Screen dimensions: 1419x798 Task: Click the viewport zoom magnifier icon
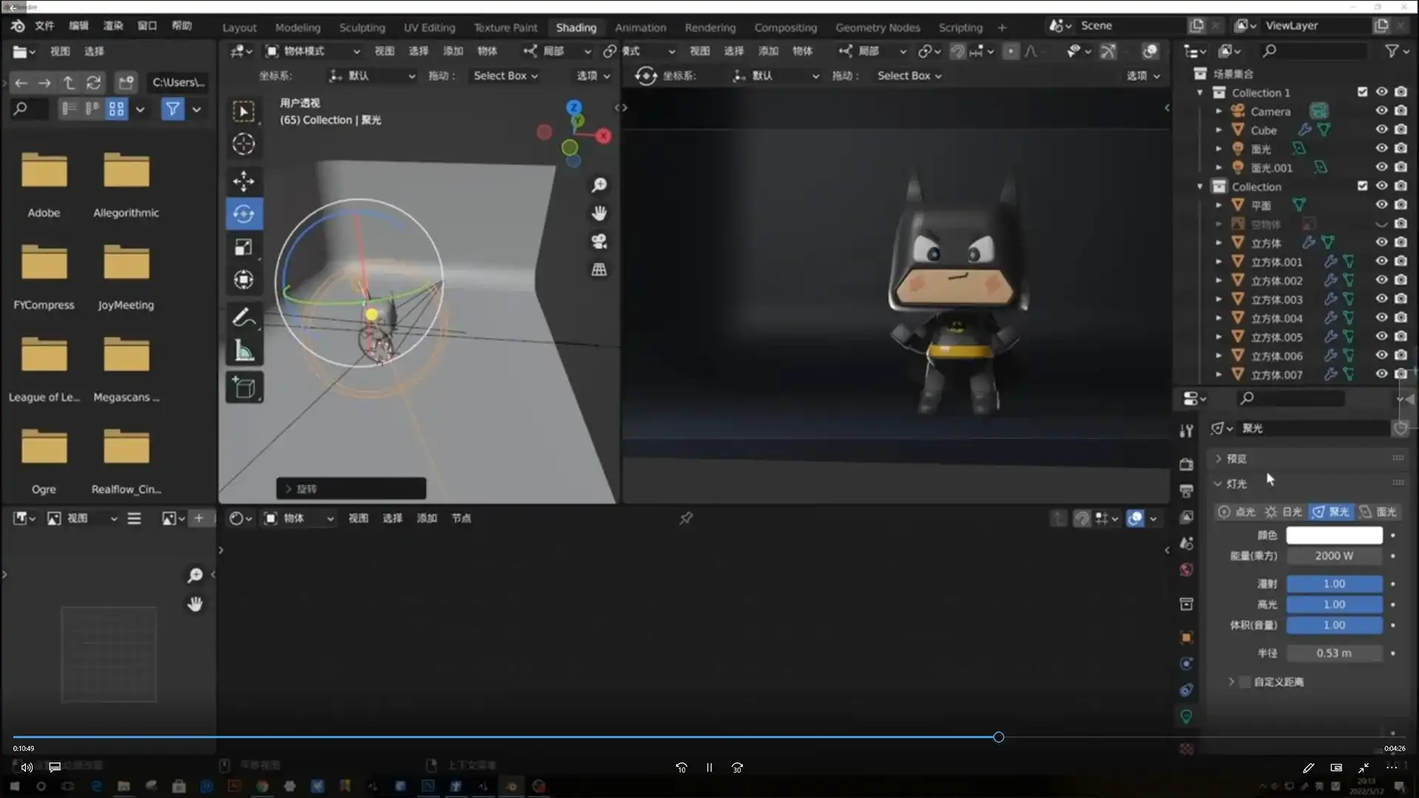[x=599, y=185]
